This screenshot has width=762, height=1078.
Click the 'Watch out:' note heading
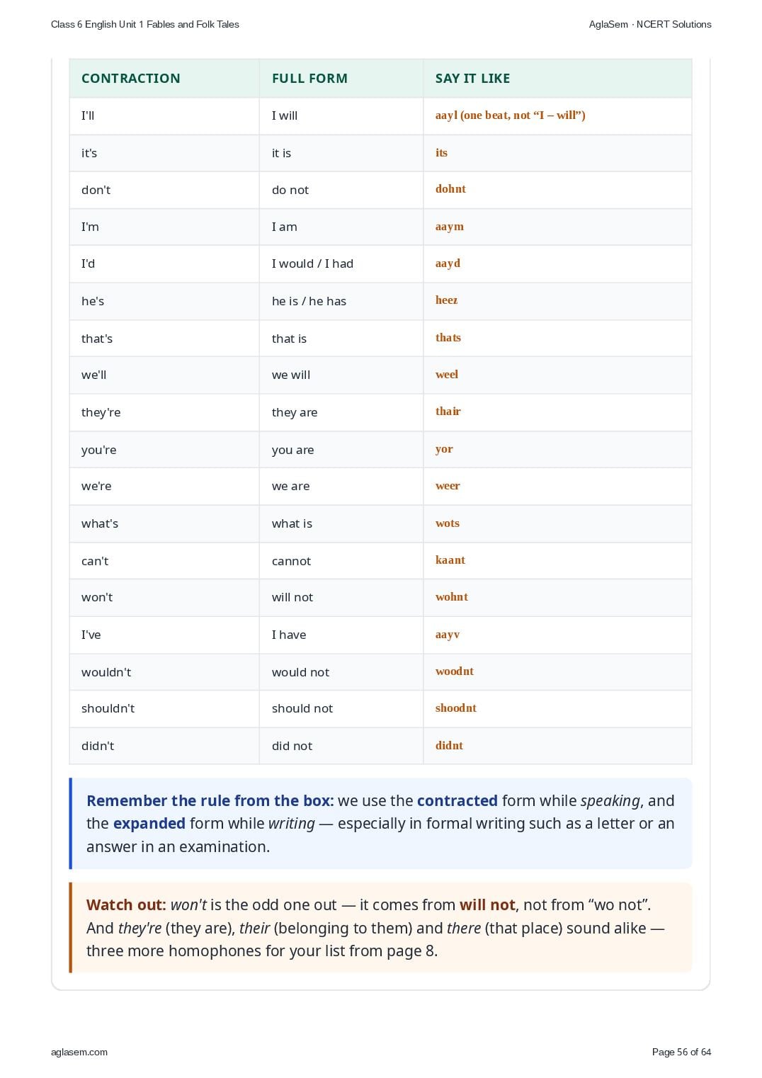pos(126,904)
